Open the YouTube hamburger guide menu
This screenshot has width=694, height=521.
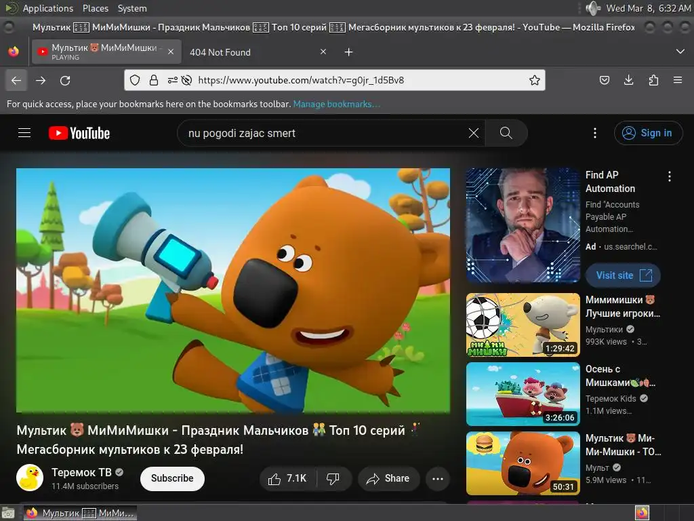click(24, 133)
